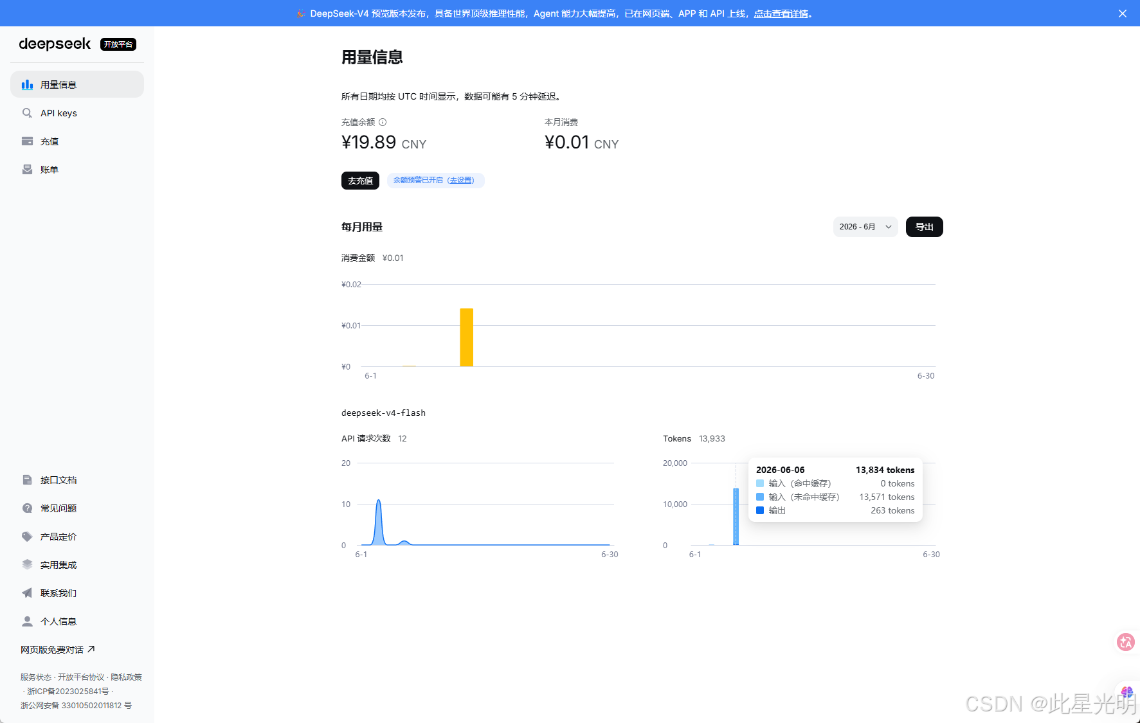Open 个人信息 profile page

click(77, 621)
